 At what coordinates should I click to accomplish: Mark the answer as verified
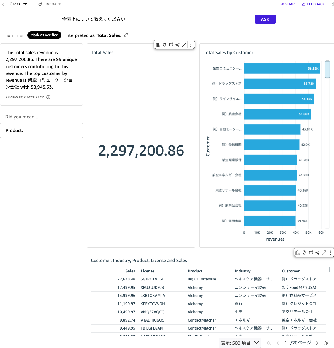[x=44, y=35]
